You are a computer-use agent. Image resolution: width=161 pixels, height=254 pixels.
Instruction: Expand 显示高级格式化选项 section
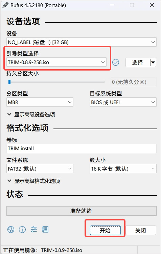33,181
